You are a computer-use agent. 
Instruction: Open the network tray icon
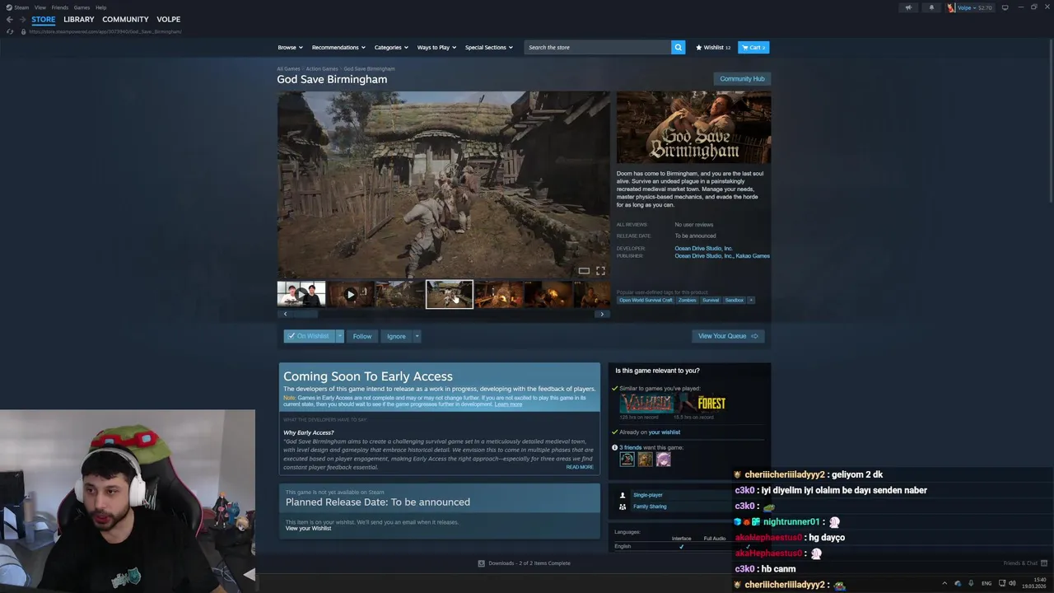coord(1000,583)
